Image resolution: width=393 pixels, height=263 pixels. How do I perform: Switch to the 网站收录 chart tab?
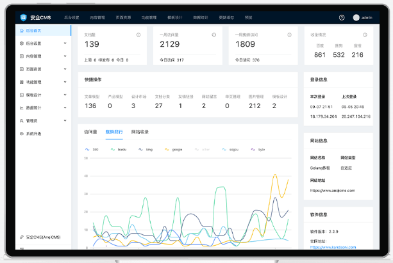point(140,132)
